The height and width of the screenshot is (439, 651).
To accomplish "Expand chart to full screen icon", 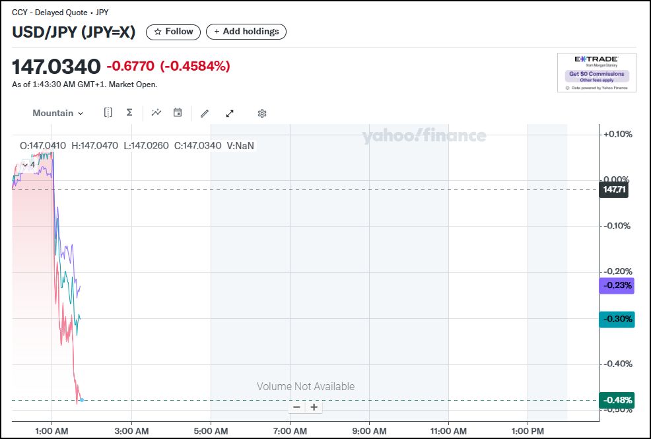I will coord(230,114).
